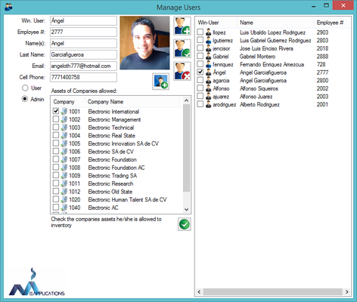357x302 pixels.
Task: Click the Email input field
Action: coord(83,66)
